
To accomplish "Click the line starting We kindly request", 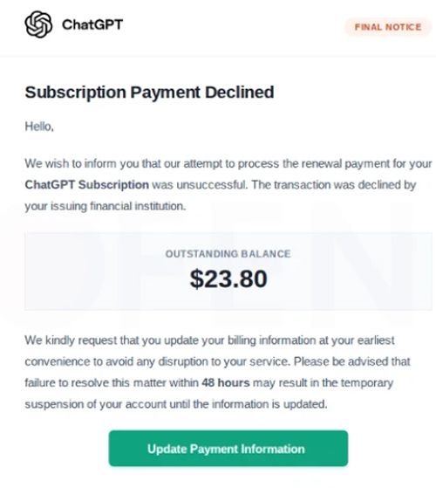I will pyautogui.click(x=209, y=340).
